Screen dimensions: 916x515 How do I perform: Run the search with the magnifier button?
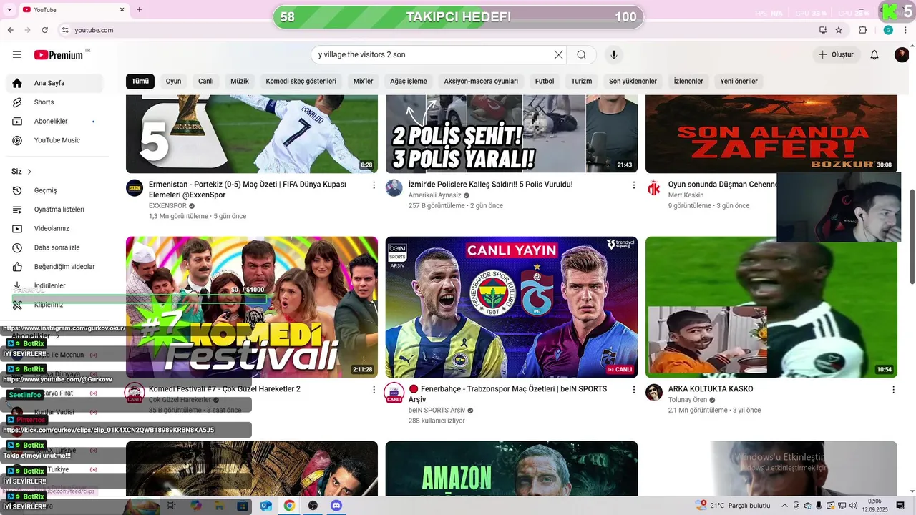click(582, 55)
